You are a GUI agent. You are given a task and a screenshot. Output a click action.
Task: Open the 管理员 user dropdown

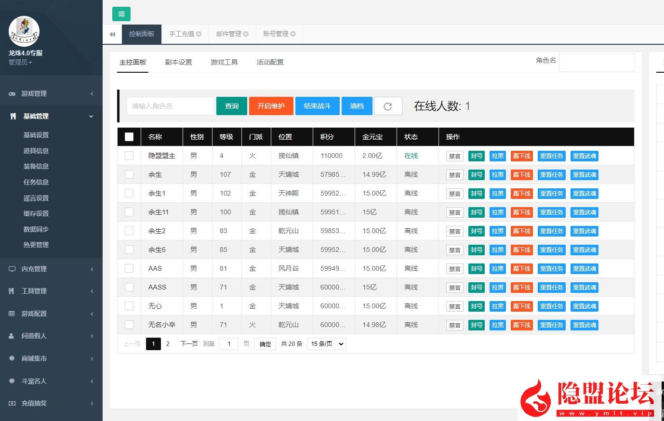(x=20, y=62)
